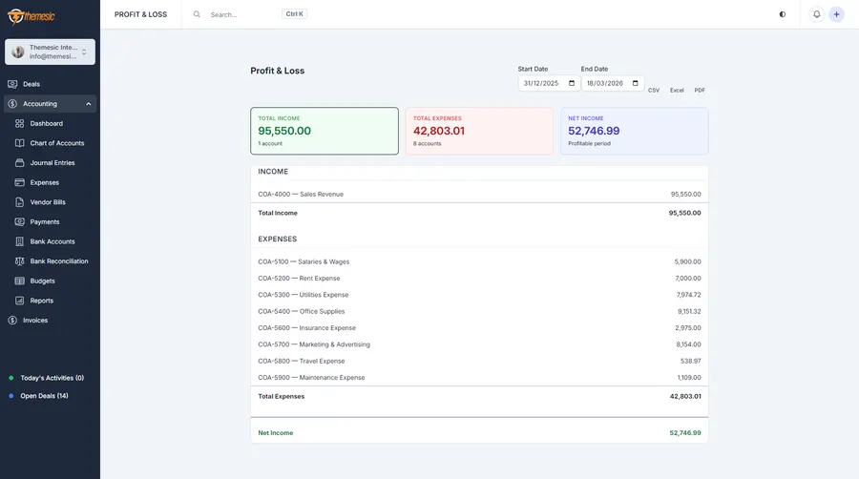Click the Themesic logo
Screen dimensions: 859x479
point(31,16)
